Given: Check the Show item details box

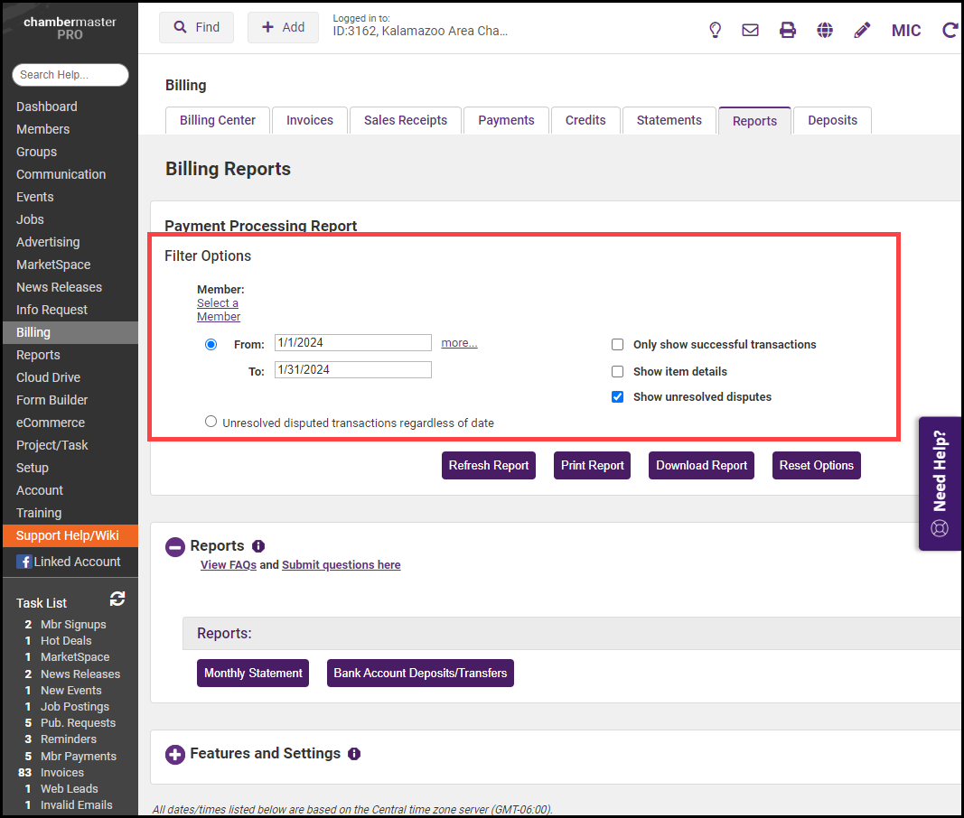Looking at the screenshot, I should (x=618, y=371).
